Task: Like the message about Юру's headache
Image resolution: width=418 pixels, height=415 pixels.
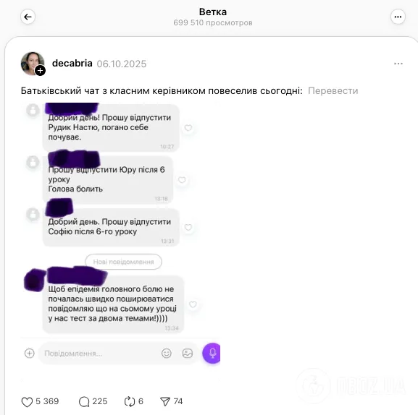Action: [x=182, y=180]
